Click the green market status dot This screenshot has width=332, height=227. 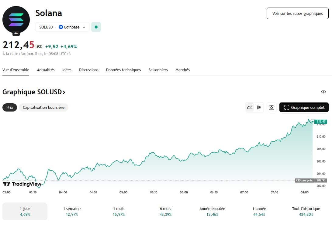click(96, 27)
